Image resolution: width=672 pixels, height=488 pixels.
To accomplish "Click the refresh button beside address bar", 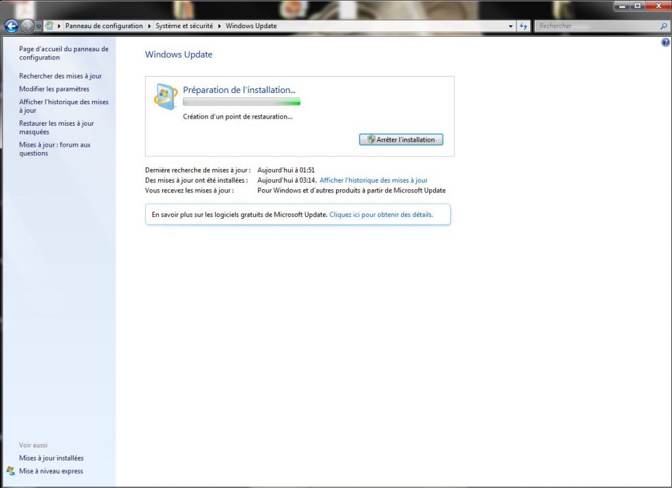I will coord(524,26).
